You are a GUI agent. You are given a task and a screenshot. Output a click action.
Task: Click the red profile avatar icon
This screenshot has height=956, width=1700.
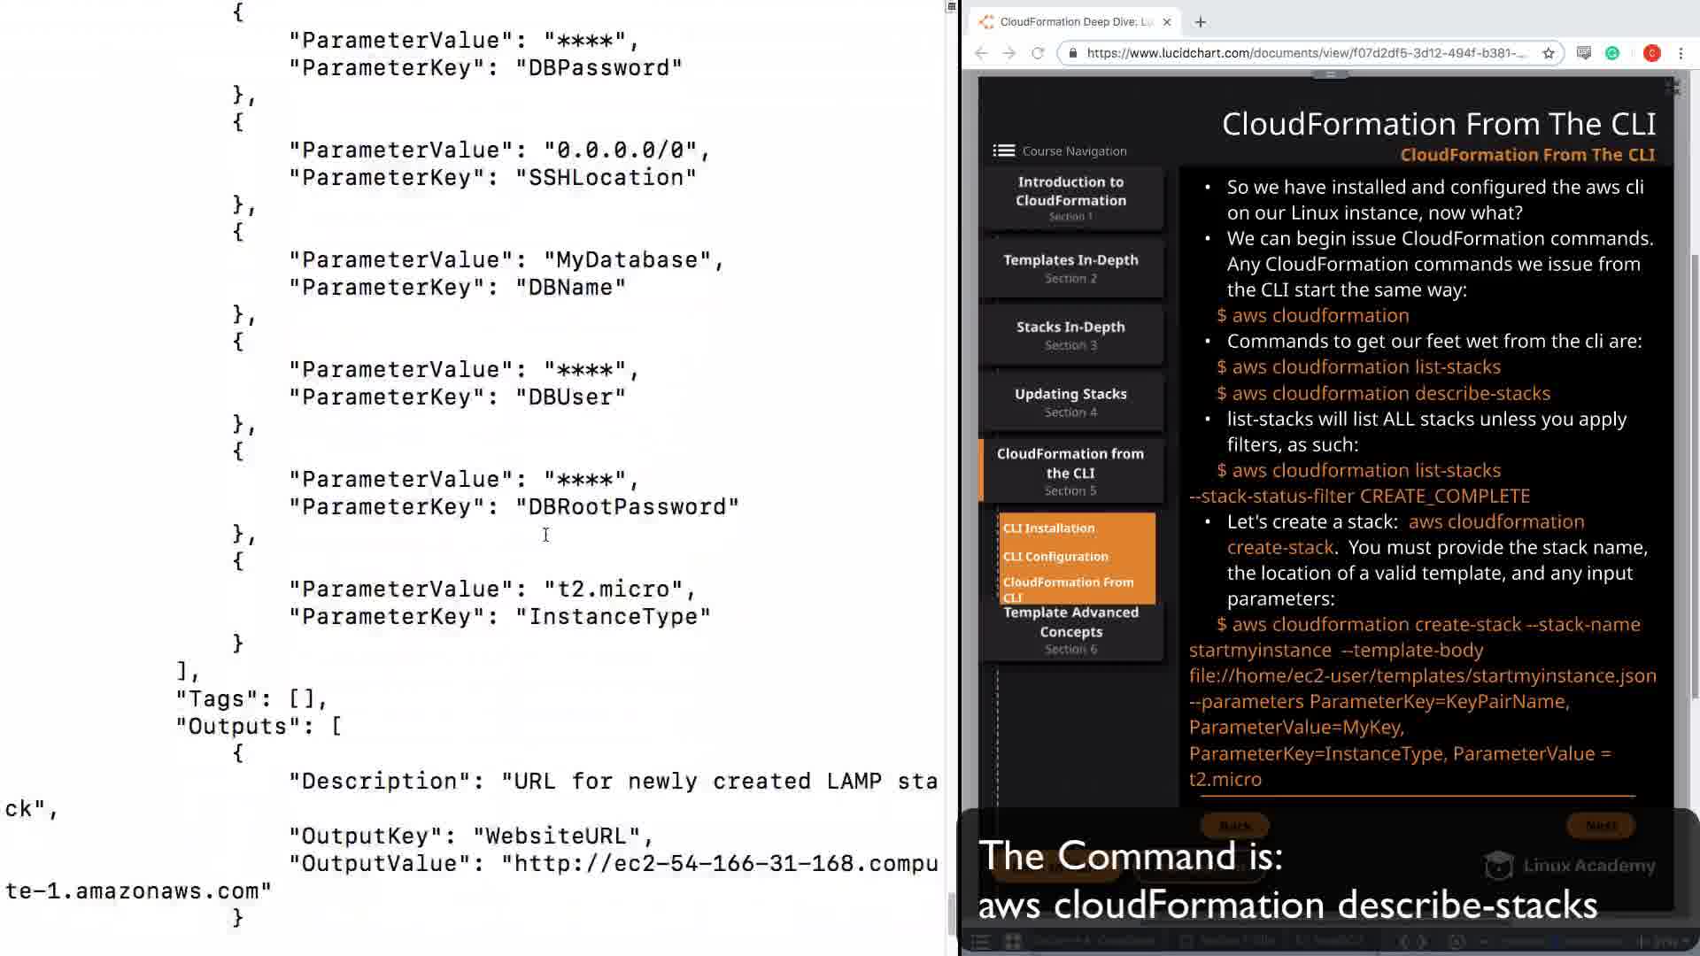tap(1651, 53)
